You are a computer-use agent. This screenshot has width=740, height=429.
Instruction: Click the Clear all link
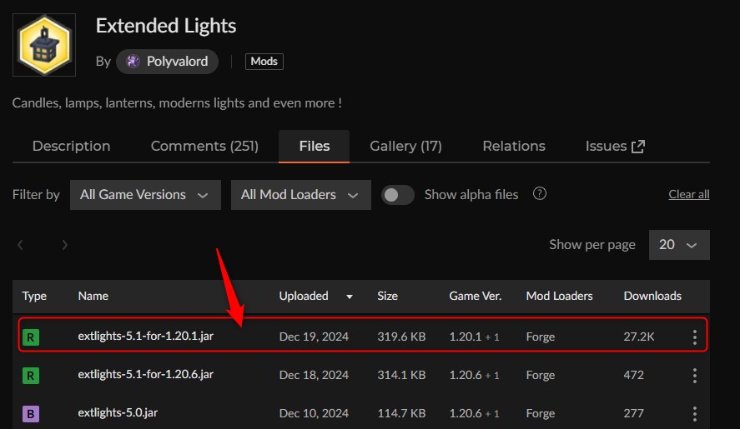[x=688, y=194]
